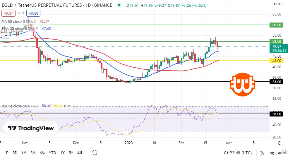Screen dimensions: 288x156
Task: Switch to the 3M time range
Action: 33,152
